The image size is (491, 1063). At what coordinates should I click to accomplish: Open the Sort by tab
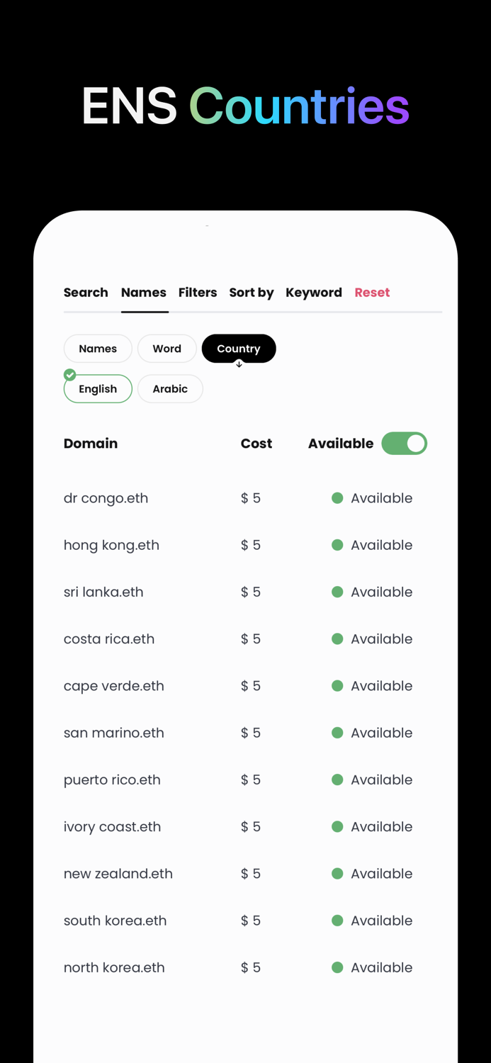[x=251, y=293]
